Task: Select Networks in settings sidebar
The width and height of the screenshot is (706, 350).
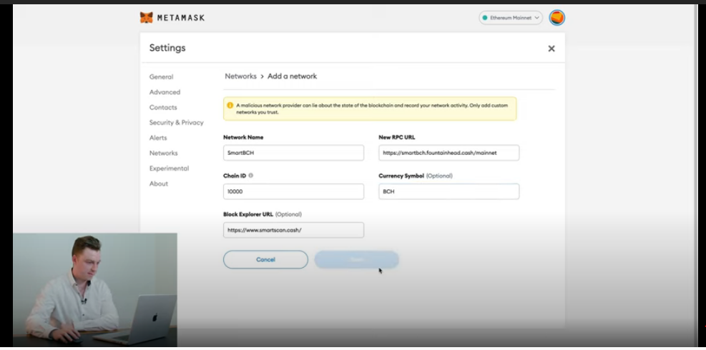Action: (x=163, y=153)
